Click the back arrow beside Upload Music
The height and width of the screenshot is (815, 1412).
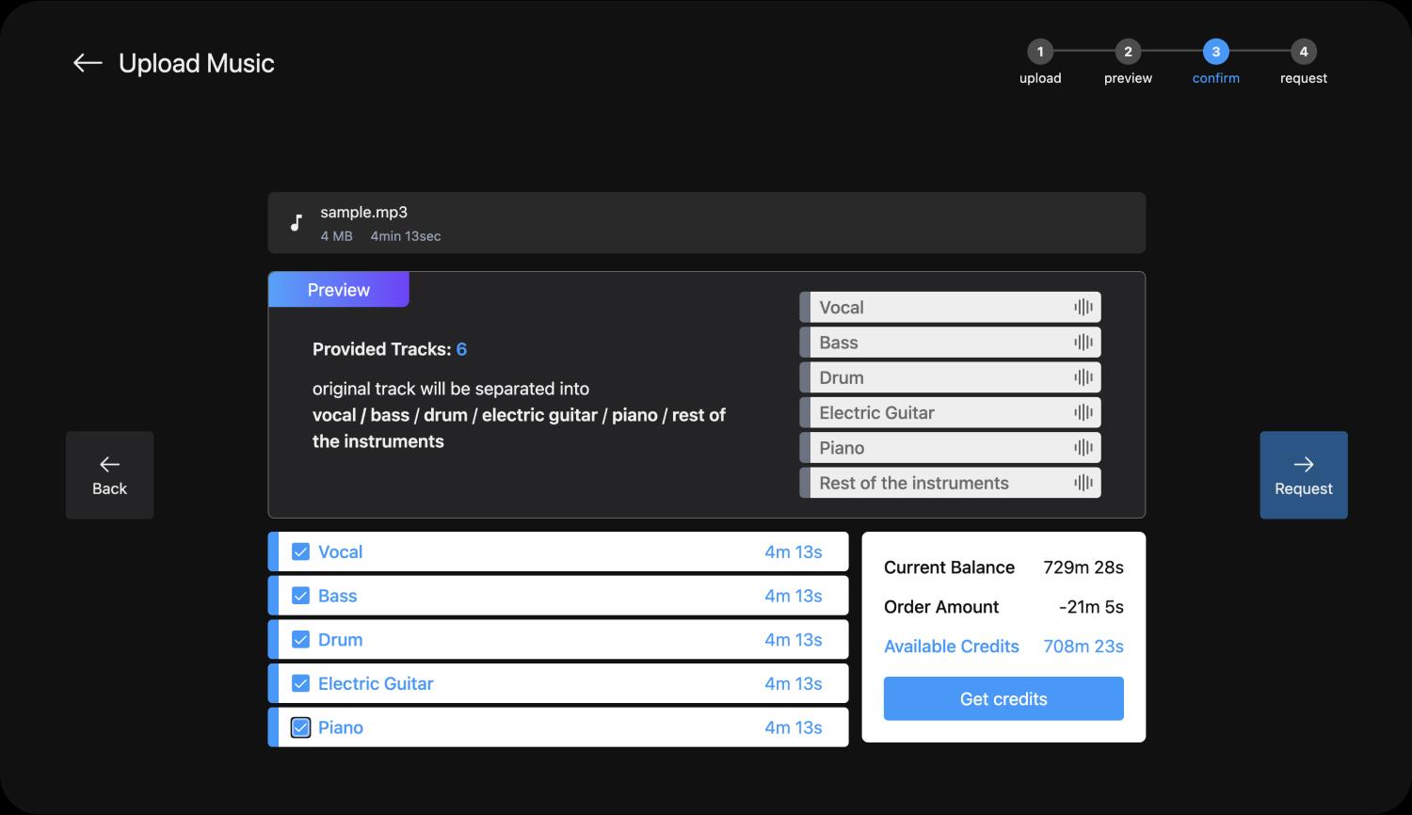(x=88, y=63)
